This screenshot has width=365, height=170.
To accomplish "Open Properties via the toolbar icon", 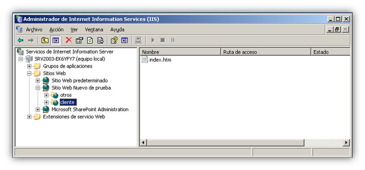I will [80, 40].
